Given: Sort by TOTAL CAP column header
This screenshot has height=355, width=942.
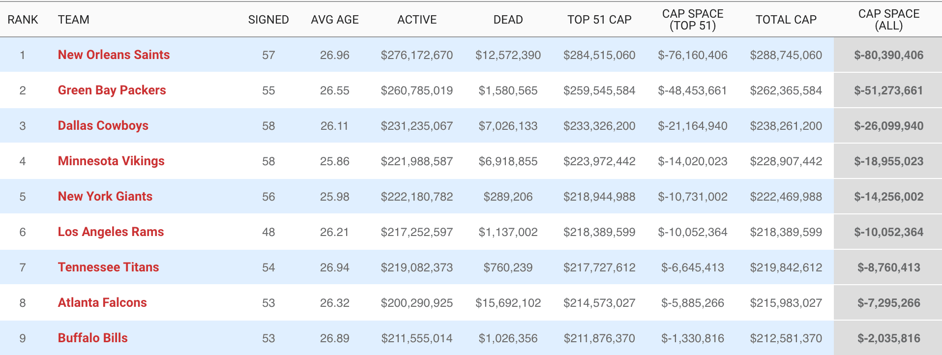Looking at the screenshot, I should tap(786, 20).
